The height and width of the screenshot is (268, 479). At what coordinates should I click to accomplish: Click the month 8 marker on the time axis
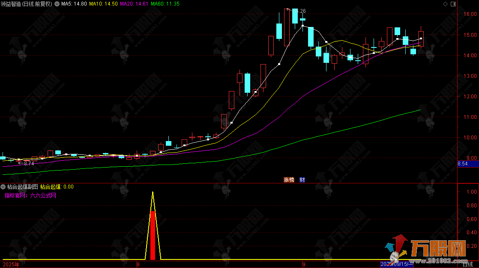tap(138, 264)
